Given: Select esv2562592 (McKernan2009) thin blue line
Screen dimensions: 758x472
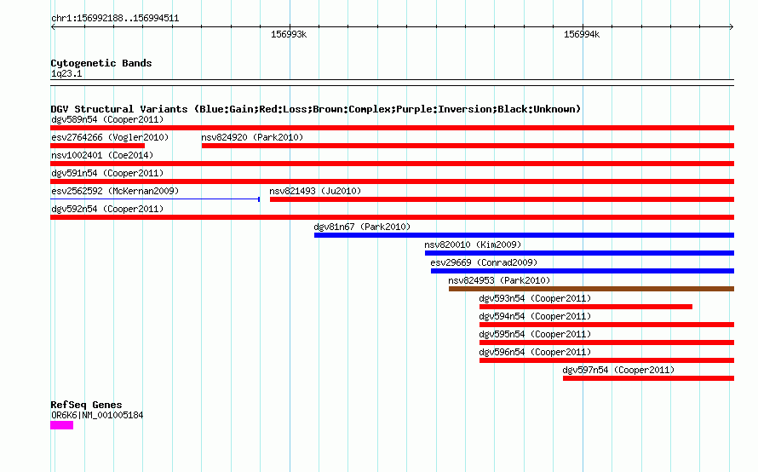Looking at the screenshot, I should pyautogui.click(x=155, y=199).
